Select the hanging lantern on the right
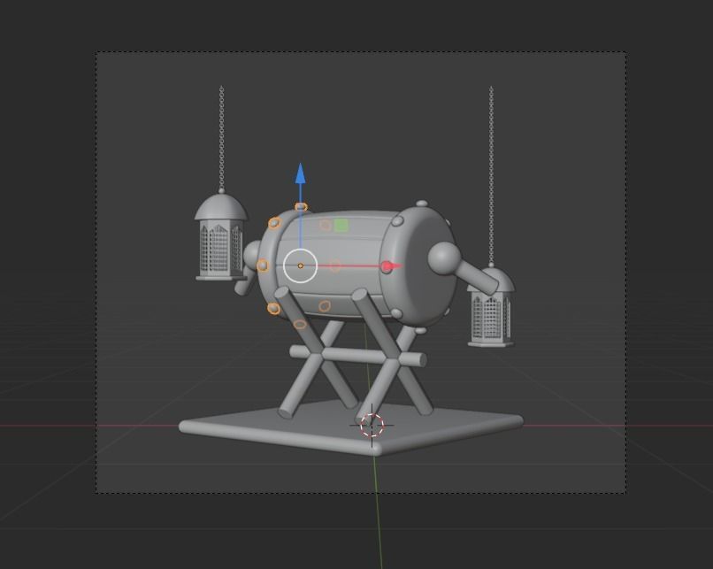The height and width of the screenshot is (569, 713). pos(491,307)
